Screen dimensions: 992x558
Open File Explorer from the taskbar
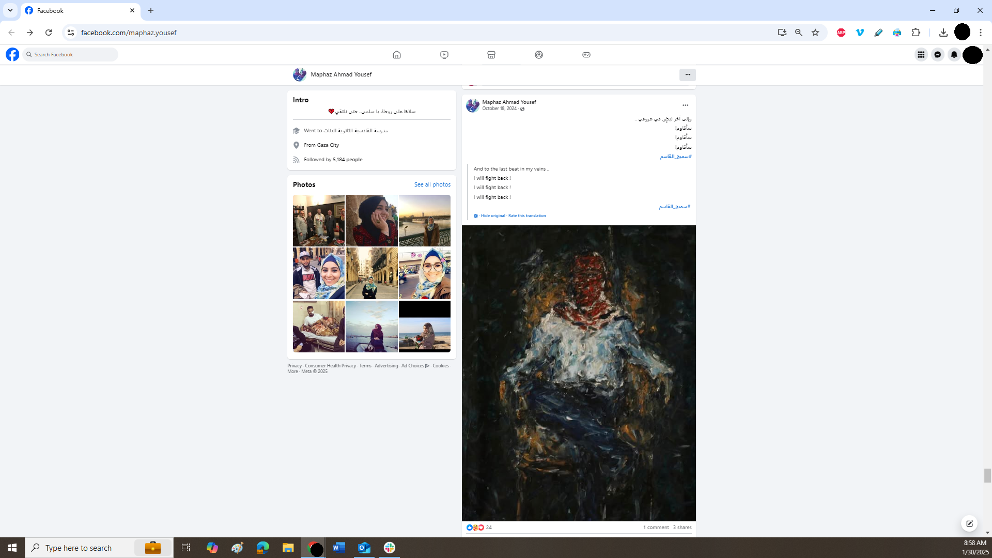pyautogui.click(x=288, y=548)
